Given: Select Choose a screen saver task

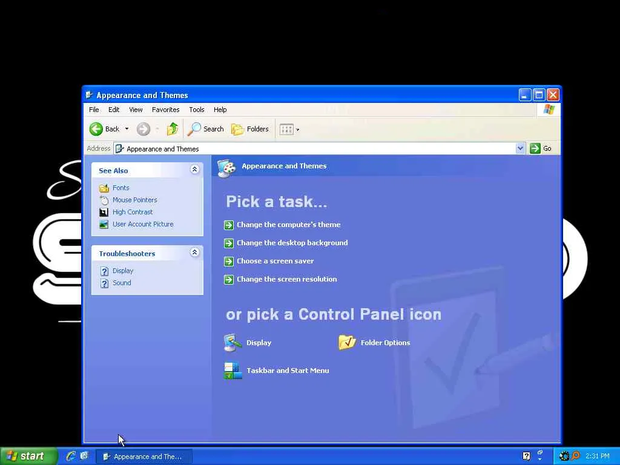Looking at the screenshot, I should [275, 261].
